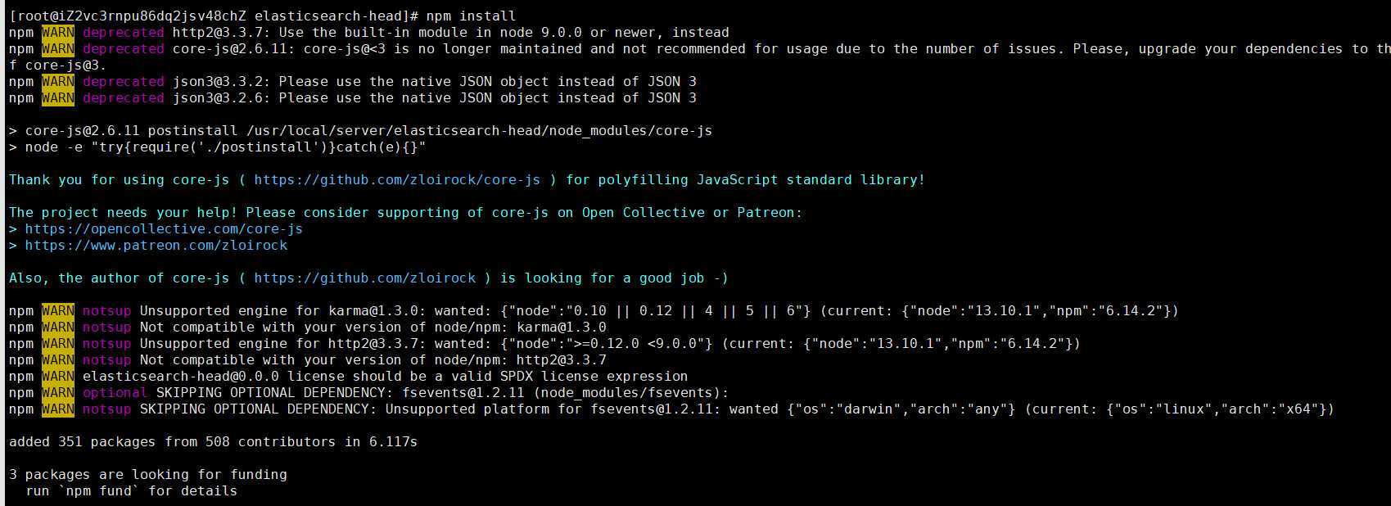Click the WARN badge on the license warning line
This screenshot has height=506, width=1391.
57,376
